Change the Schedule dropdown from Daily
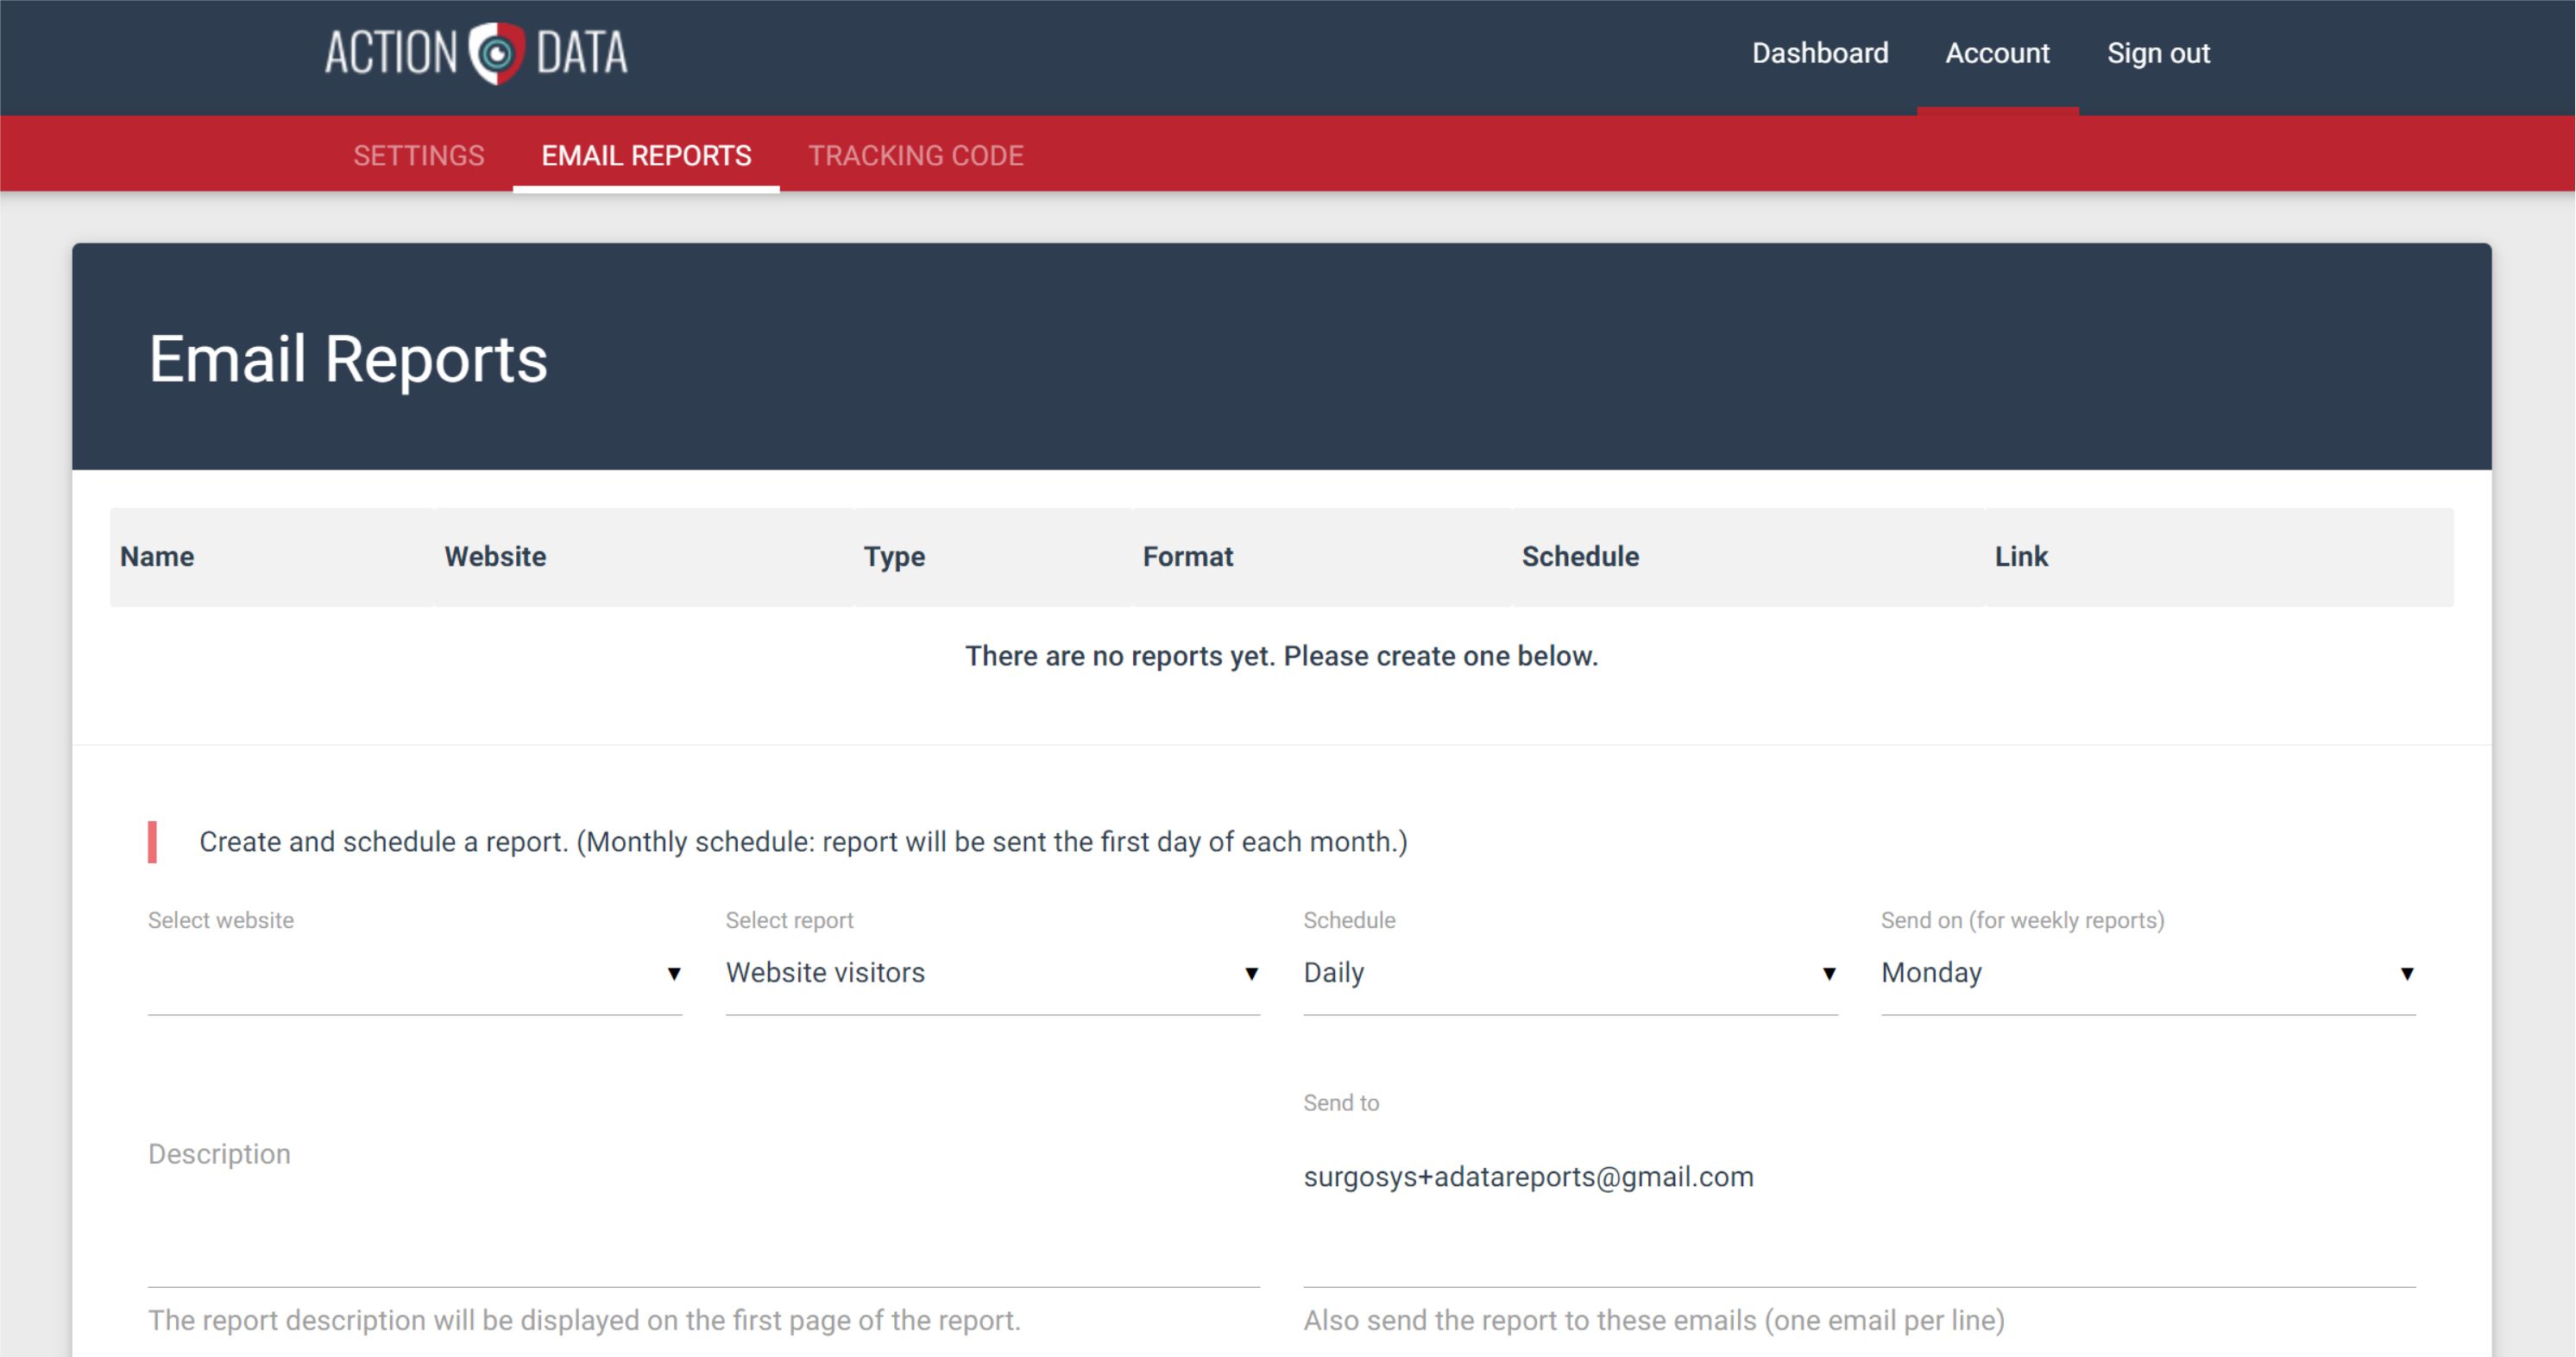This screenshot has height=1357, width=2576. tap(1570, 973)
